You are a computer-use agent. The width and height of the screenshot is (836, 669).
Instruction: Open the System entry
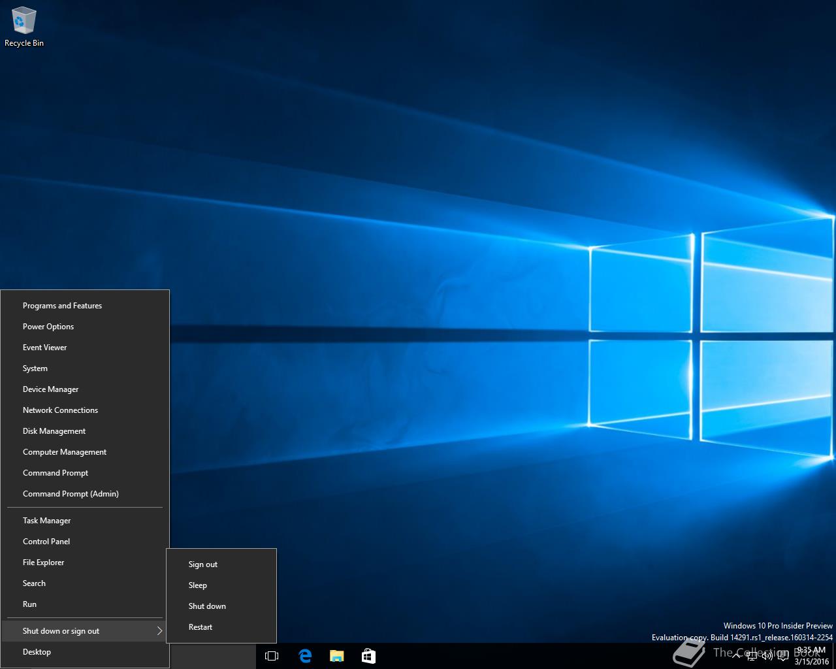(x=85, y=368)
